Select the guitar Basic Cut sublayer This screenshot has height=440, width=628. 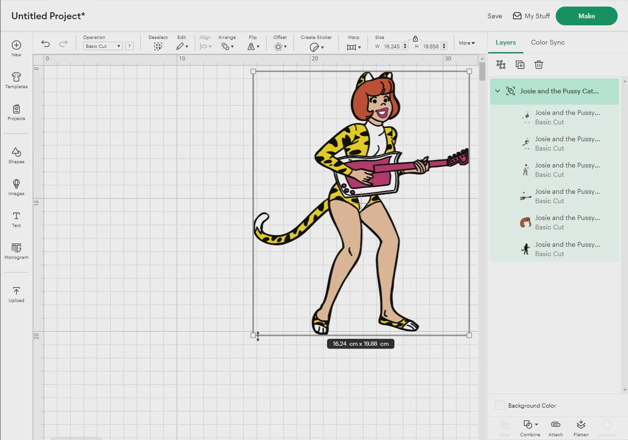tap(555, 196)
